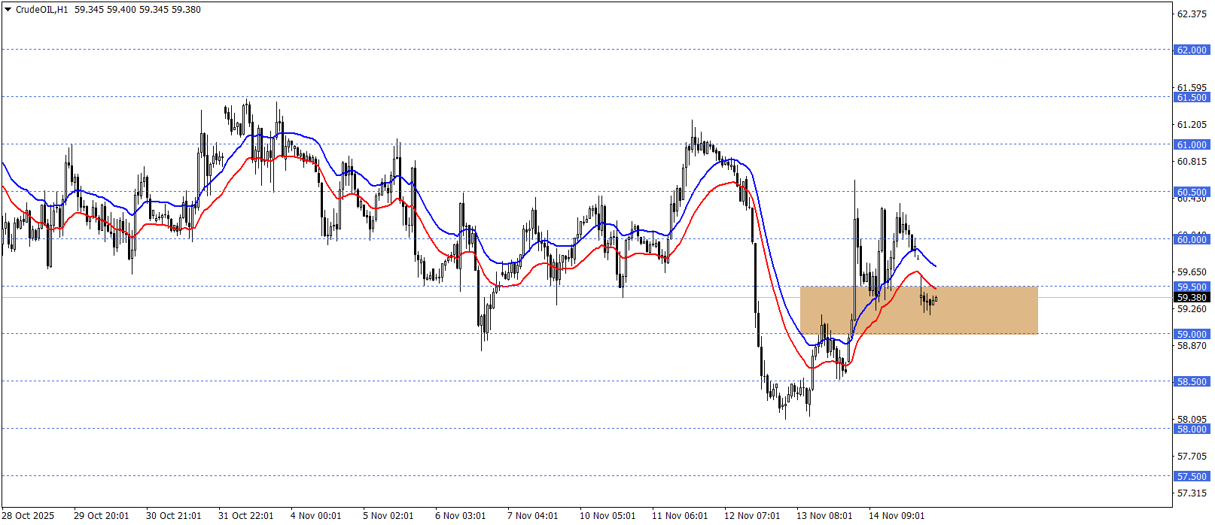
Task: Select the 61.000 price level label
Action: (1191, 144)
